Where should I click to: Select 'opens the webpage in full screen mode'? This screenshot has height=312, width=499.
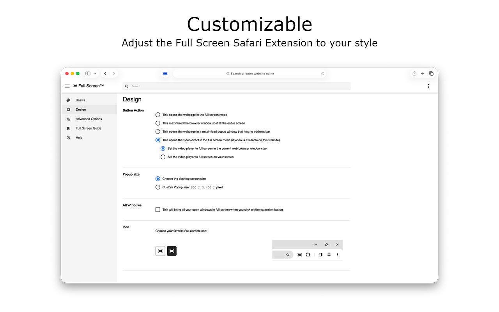click(x=158, y=115)
